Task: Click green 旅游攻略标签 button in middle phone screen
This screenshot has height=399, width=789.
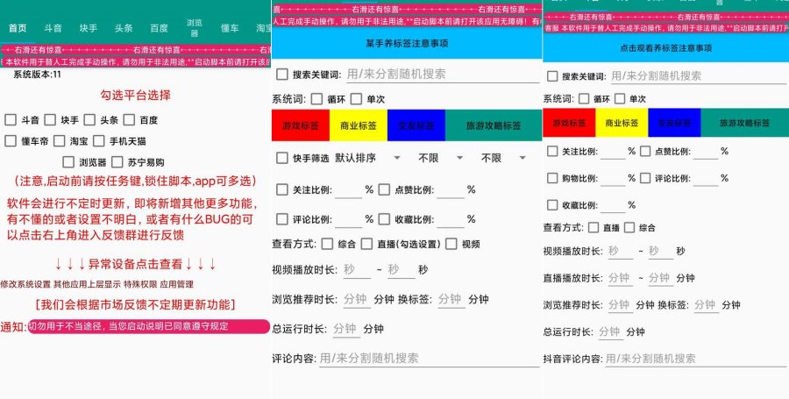Action: 493,125
